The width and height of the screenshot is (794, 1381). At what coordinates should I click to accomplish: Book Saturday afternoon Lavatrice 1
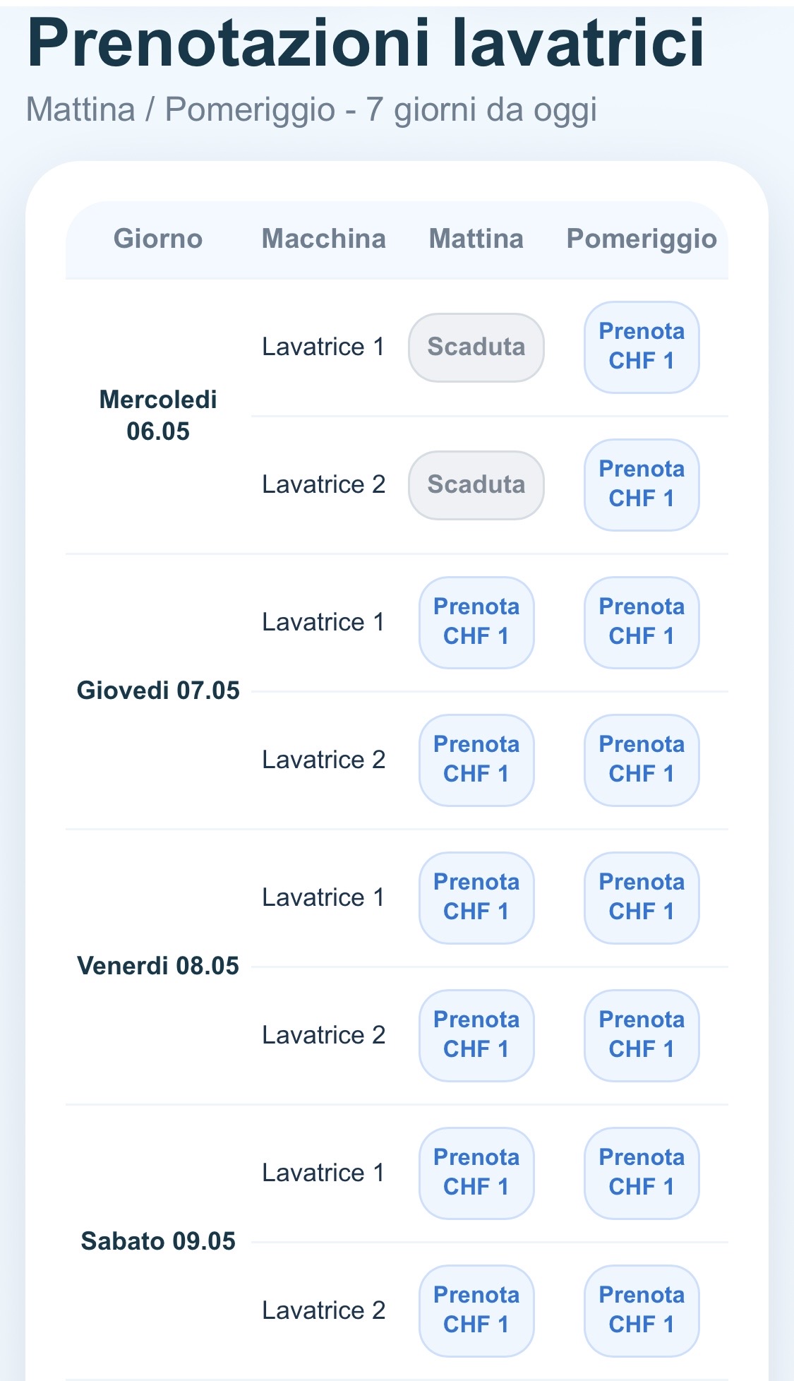[642, 1173]
